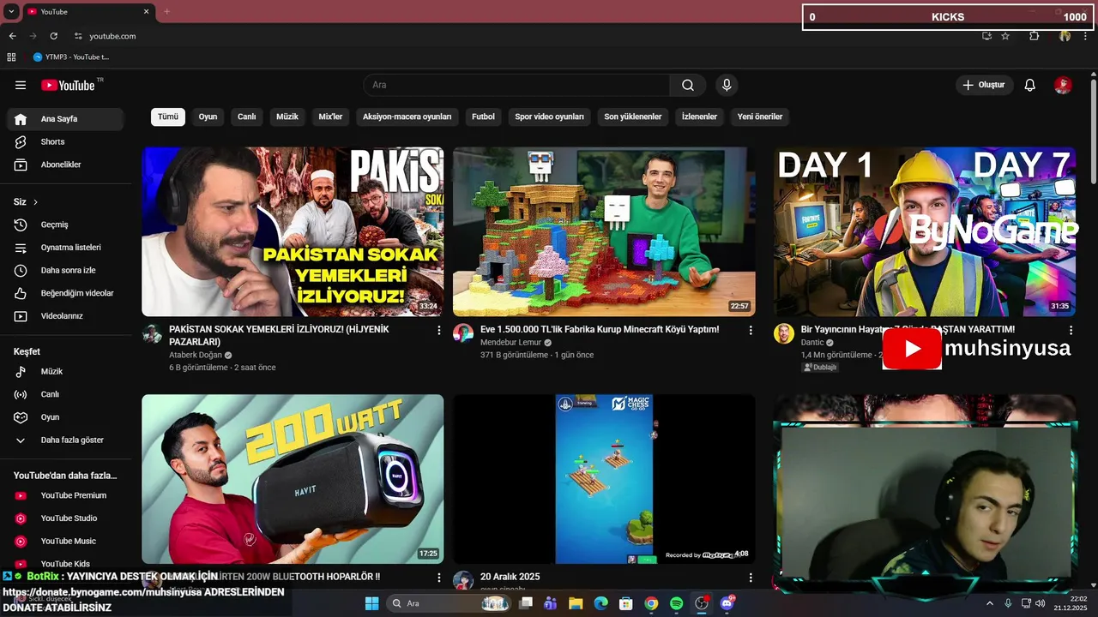Select the Futbol filter chip
The height and width of the screenshot is (617, 1098).
click(483, 117)
